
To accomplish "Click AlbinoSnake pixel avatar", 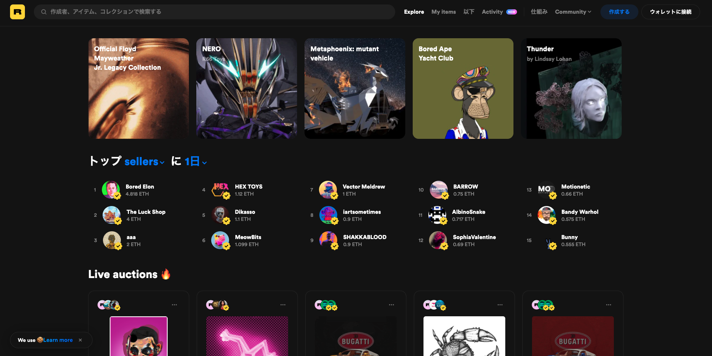I will click(x=437, y=215).
